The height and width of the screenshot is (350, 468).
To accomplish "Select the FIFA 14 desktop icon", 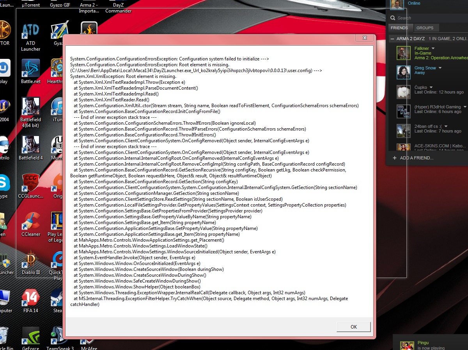I will coord(30,301).
